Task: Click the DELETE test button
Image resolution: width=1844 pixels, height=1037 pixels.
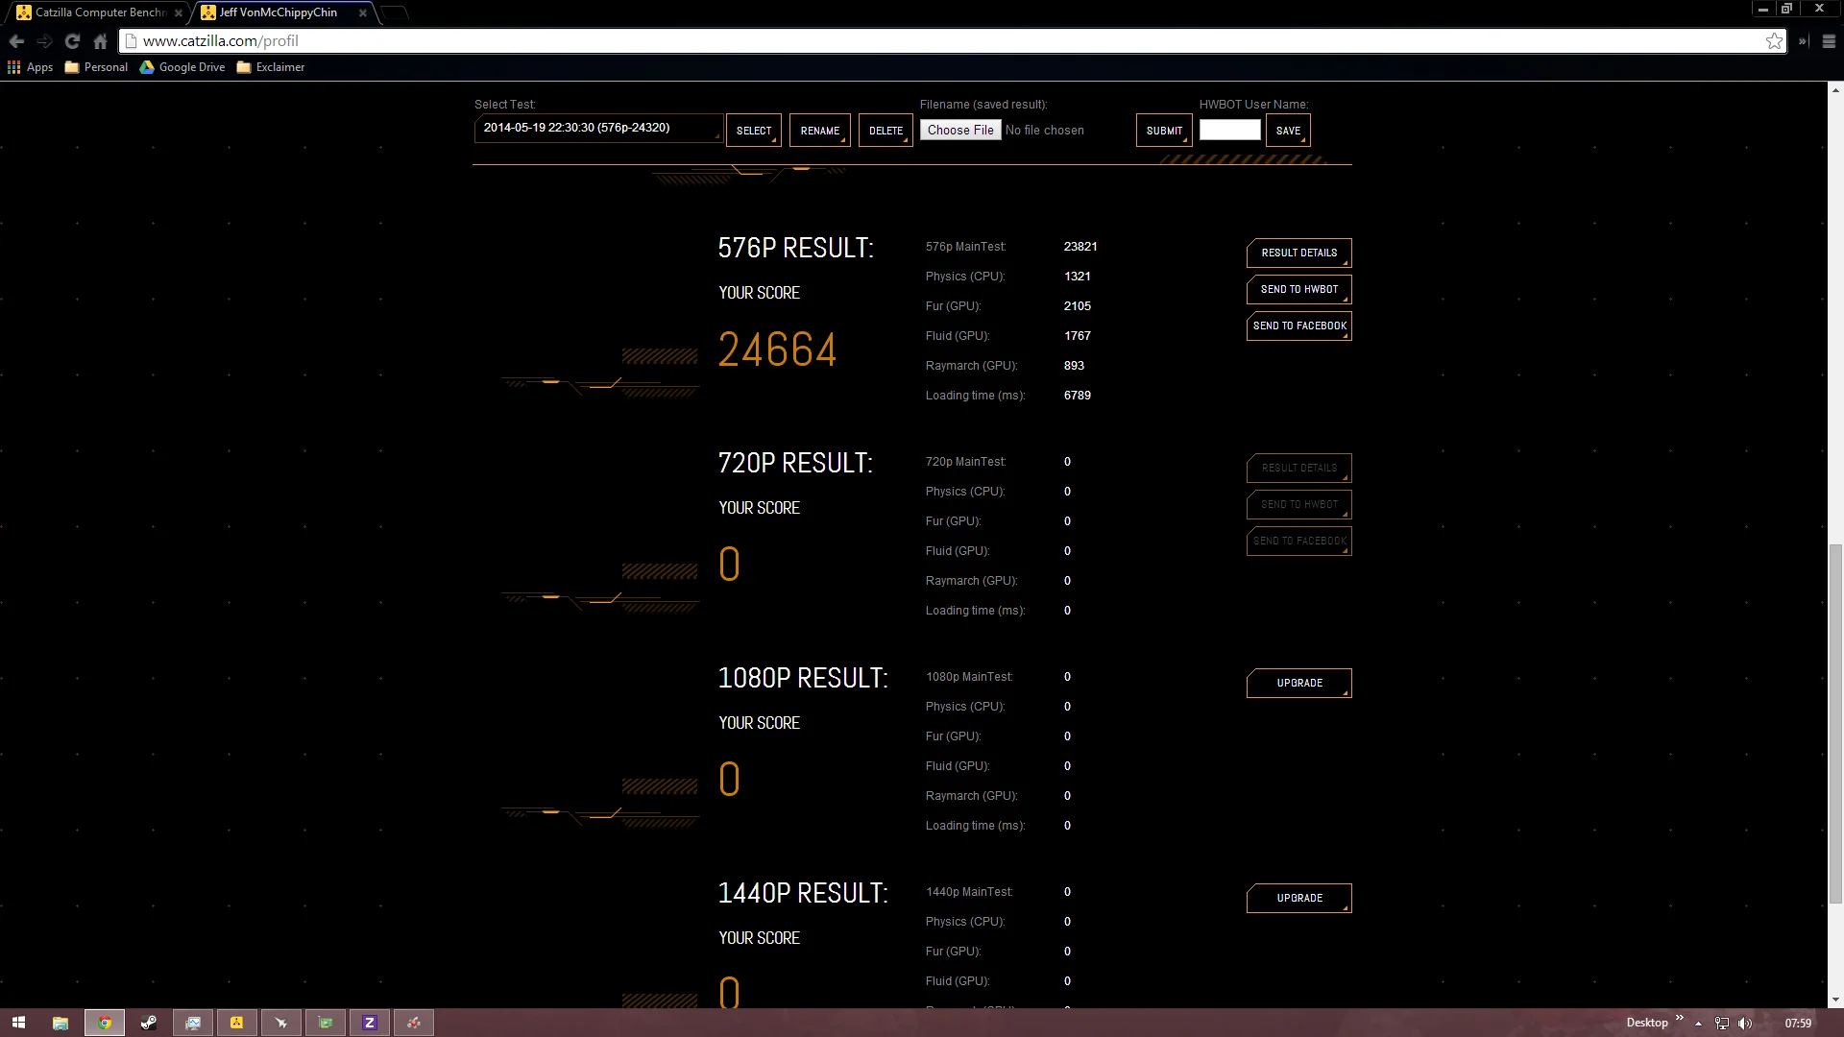Action: tap(886, 131)
